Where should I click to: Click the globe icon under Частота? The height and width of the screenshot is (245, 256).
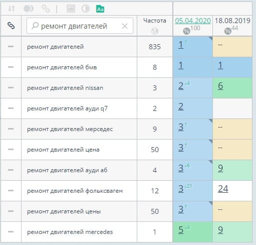click(155, 31)
